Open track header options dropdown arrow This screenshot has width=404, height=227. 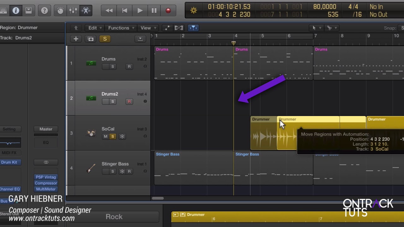(140, 39)
